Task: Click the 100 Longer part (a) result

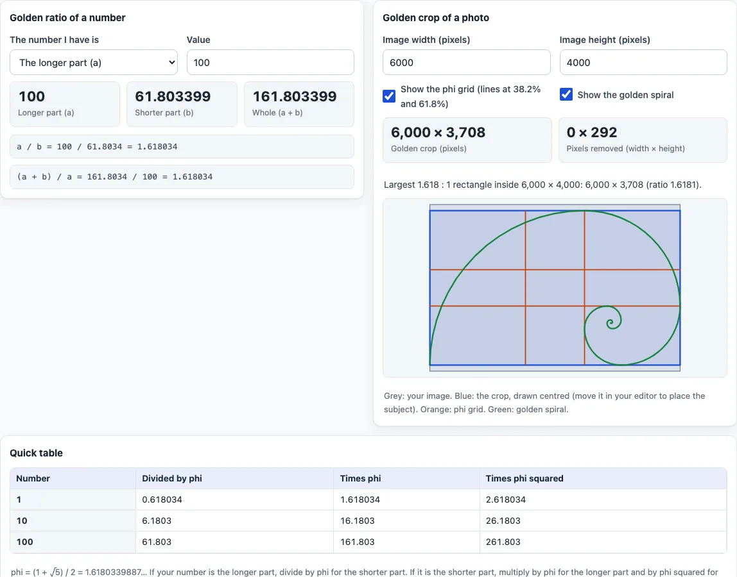Action: [65, 105]
